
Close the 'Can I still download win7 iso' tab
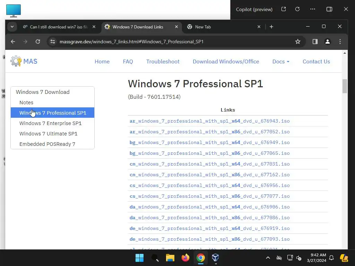(94, 27)
